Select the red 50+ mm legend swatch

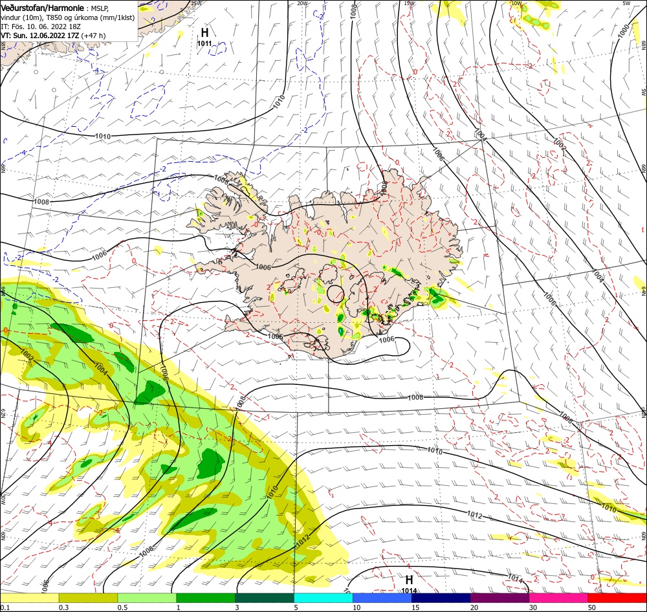617,598
